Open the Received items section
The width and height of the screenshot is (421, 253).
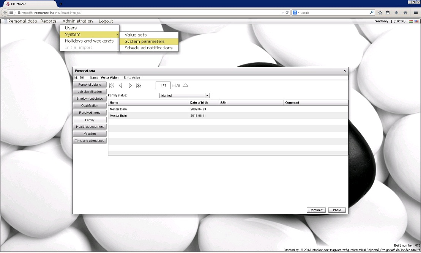(x=90, y=113)
